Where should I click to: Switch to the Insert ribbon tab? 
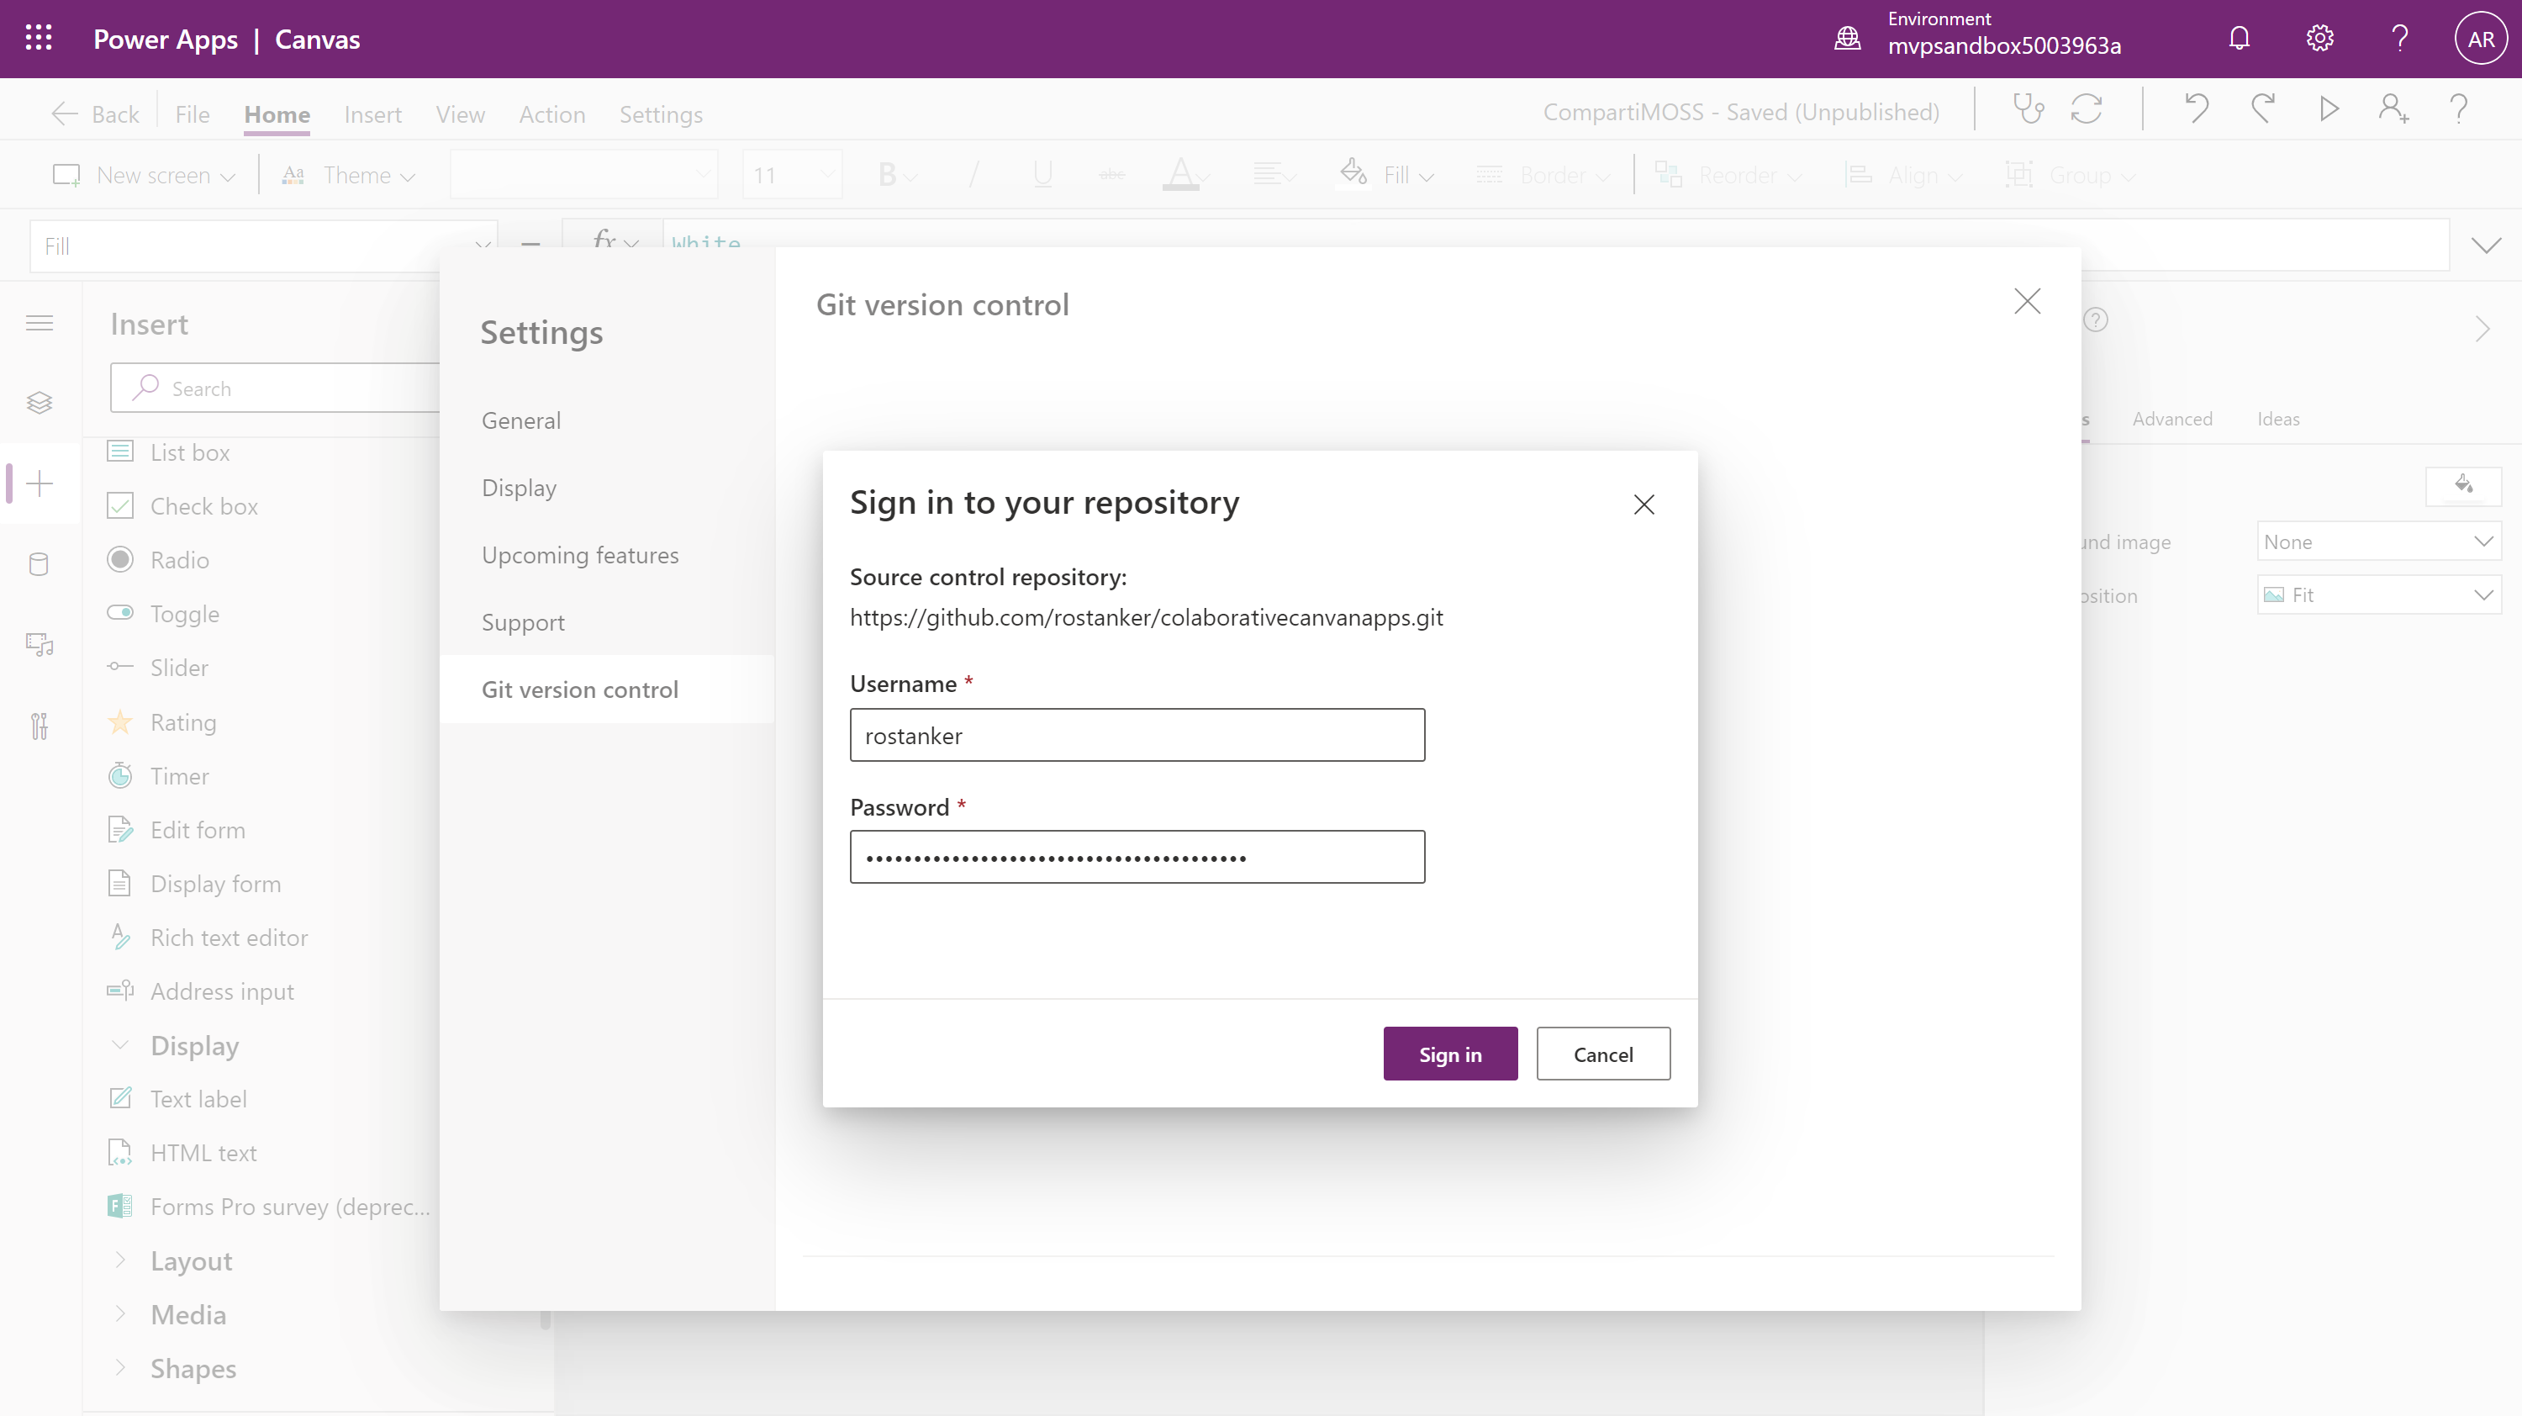click(373, 114)
